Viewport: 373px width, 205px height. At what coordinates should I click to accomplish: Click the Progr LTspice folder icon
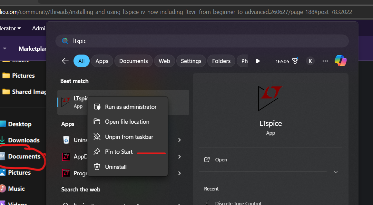[66, 173]
